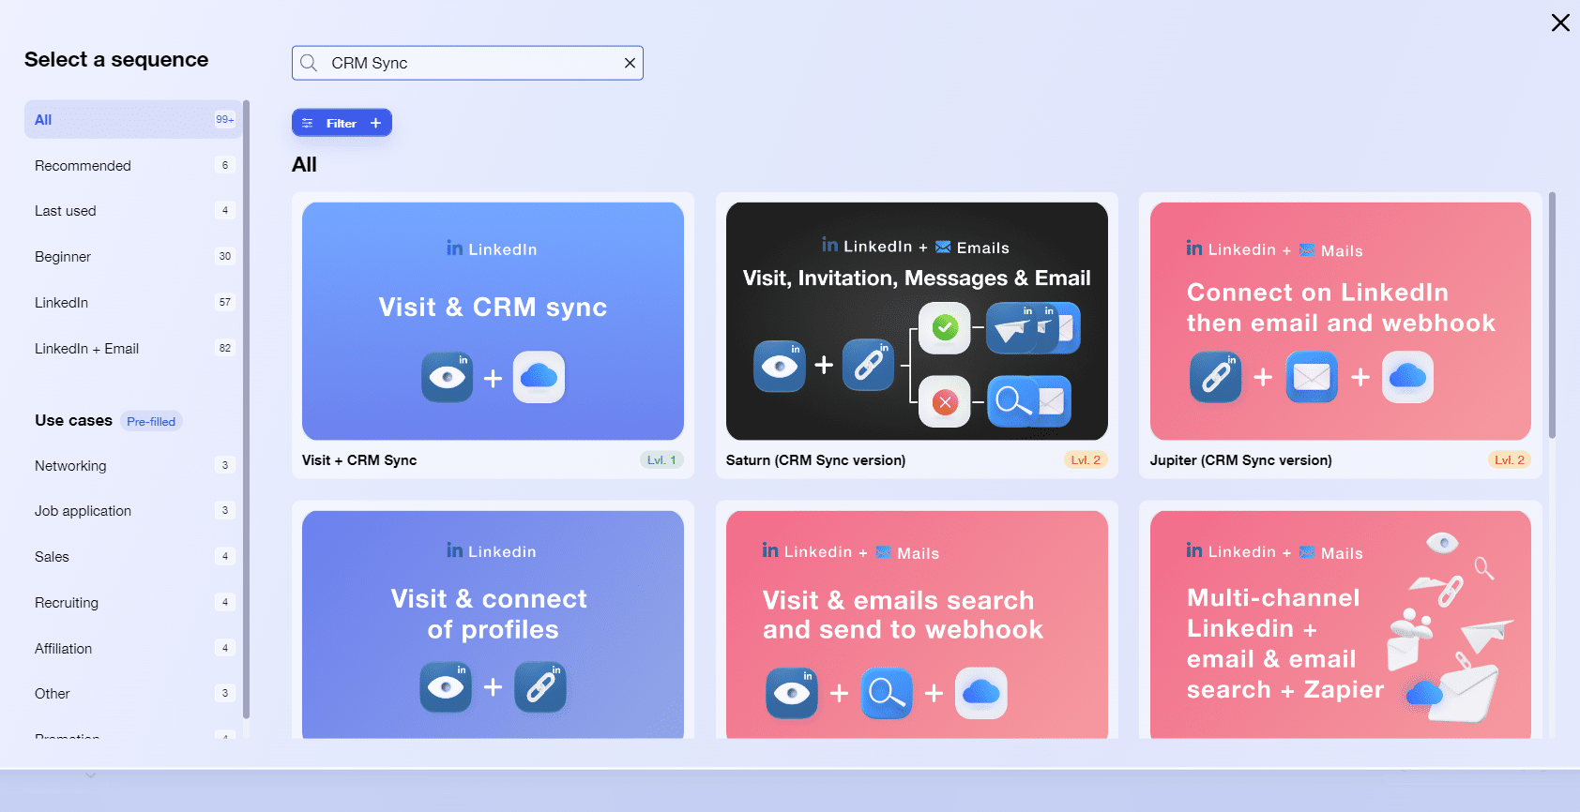Click the green checkmark icon in Saturn card

click(945, 328)
